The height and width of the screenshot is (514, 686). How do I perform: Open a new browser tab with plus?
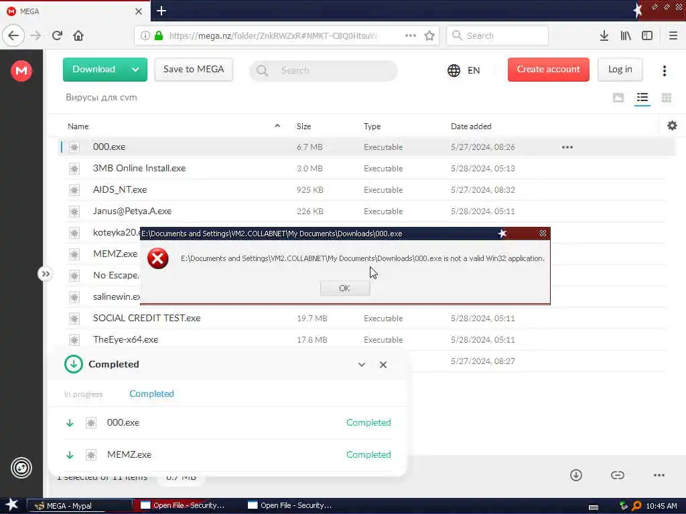point(161,11)
